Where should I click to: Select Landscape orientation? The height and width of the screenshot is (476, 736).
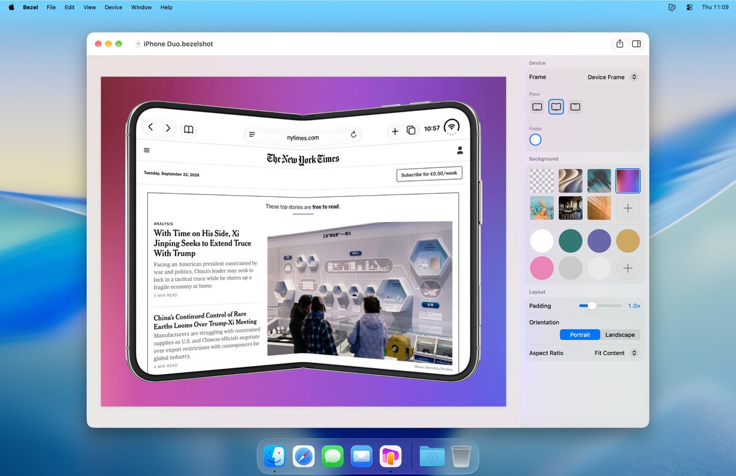(x=620, y=335)
